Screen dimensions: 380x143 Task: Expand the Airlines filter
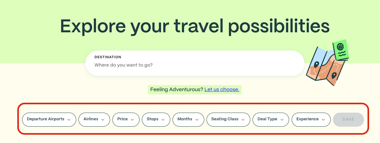[94, 120]
